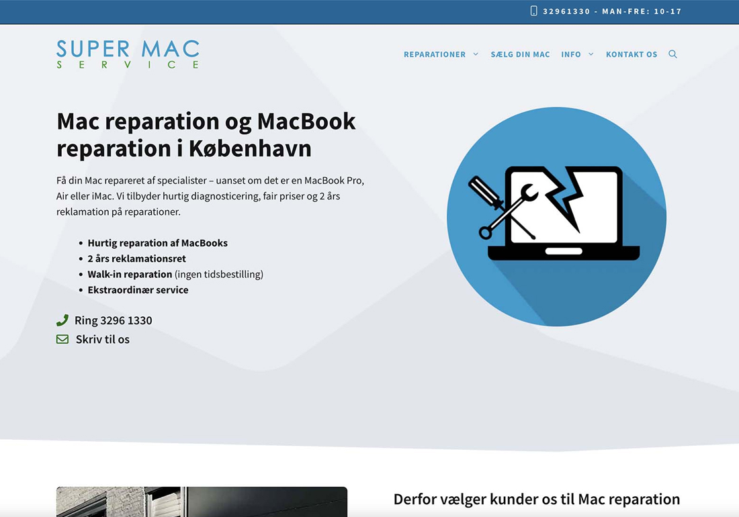Viewport: 739px width, 517px height.
Task: Click the heading Mac reparation og MacBook
Action: tap(206, 135)
